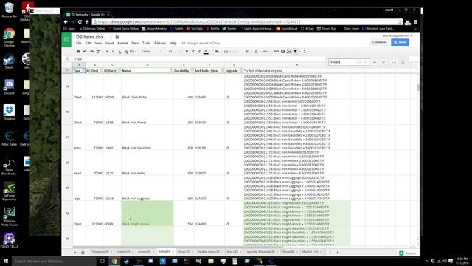Toggle the Upgrade column filter button

click(x=241, y=70)
